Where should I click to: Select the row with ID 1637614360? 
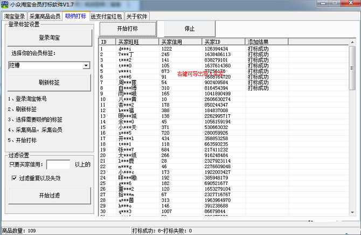(x=224, y=66)
